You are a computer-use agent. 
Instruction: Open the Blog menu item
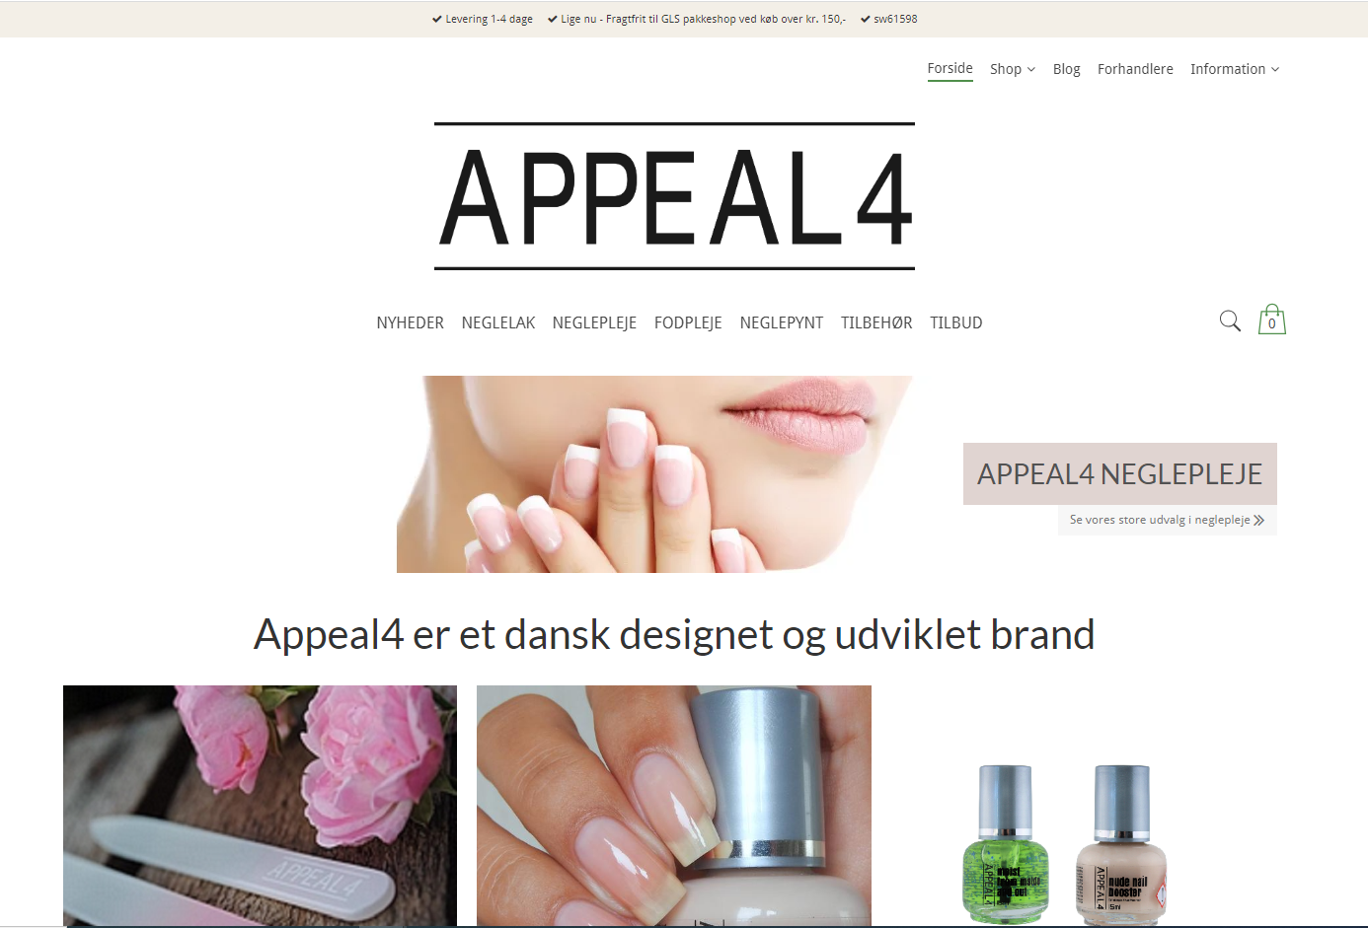coord(1066,69)
